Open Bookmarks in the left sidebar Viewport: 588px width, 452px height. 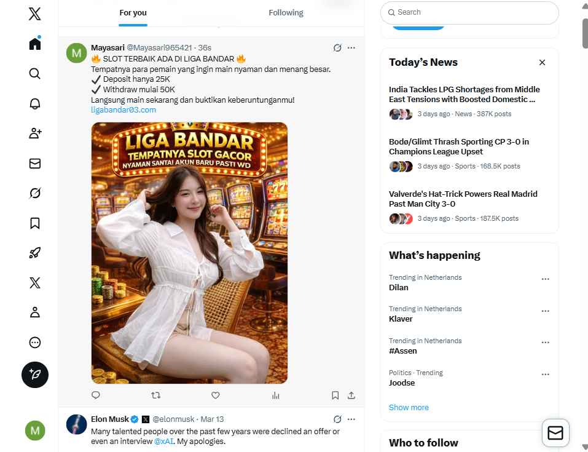pos(35,223)
